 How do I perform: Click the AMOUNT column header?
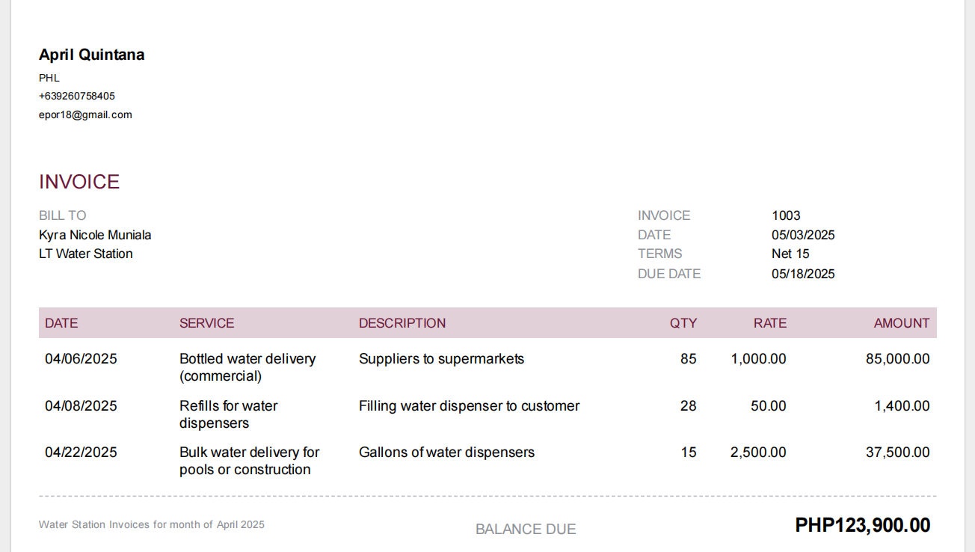click(902, 323)
